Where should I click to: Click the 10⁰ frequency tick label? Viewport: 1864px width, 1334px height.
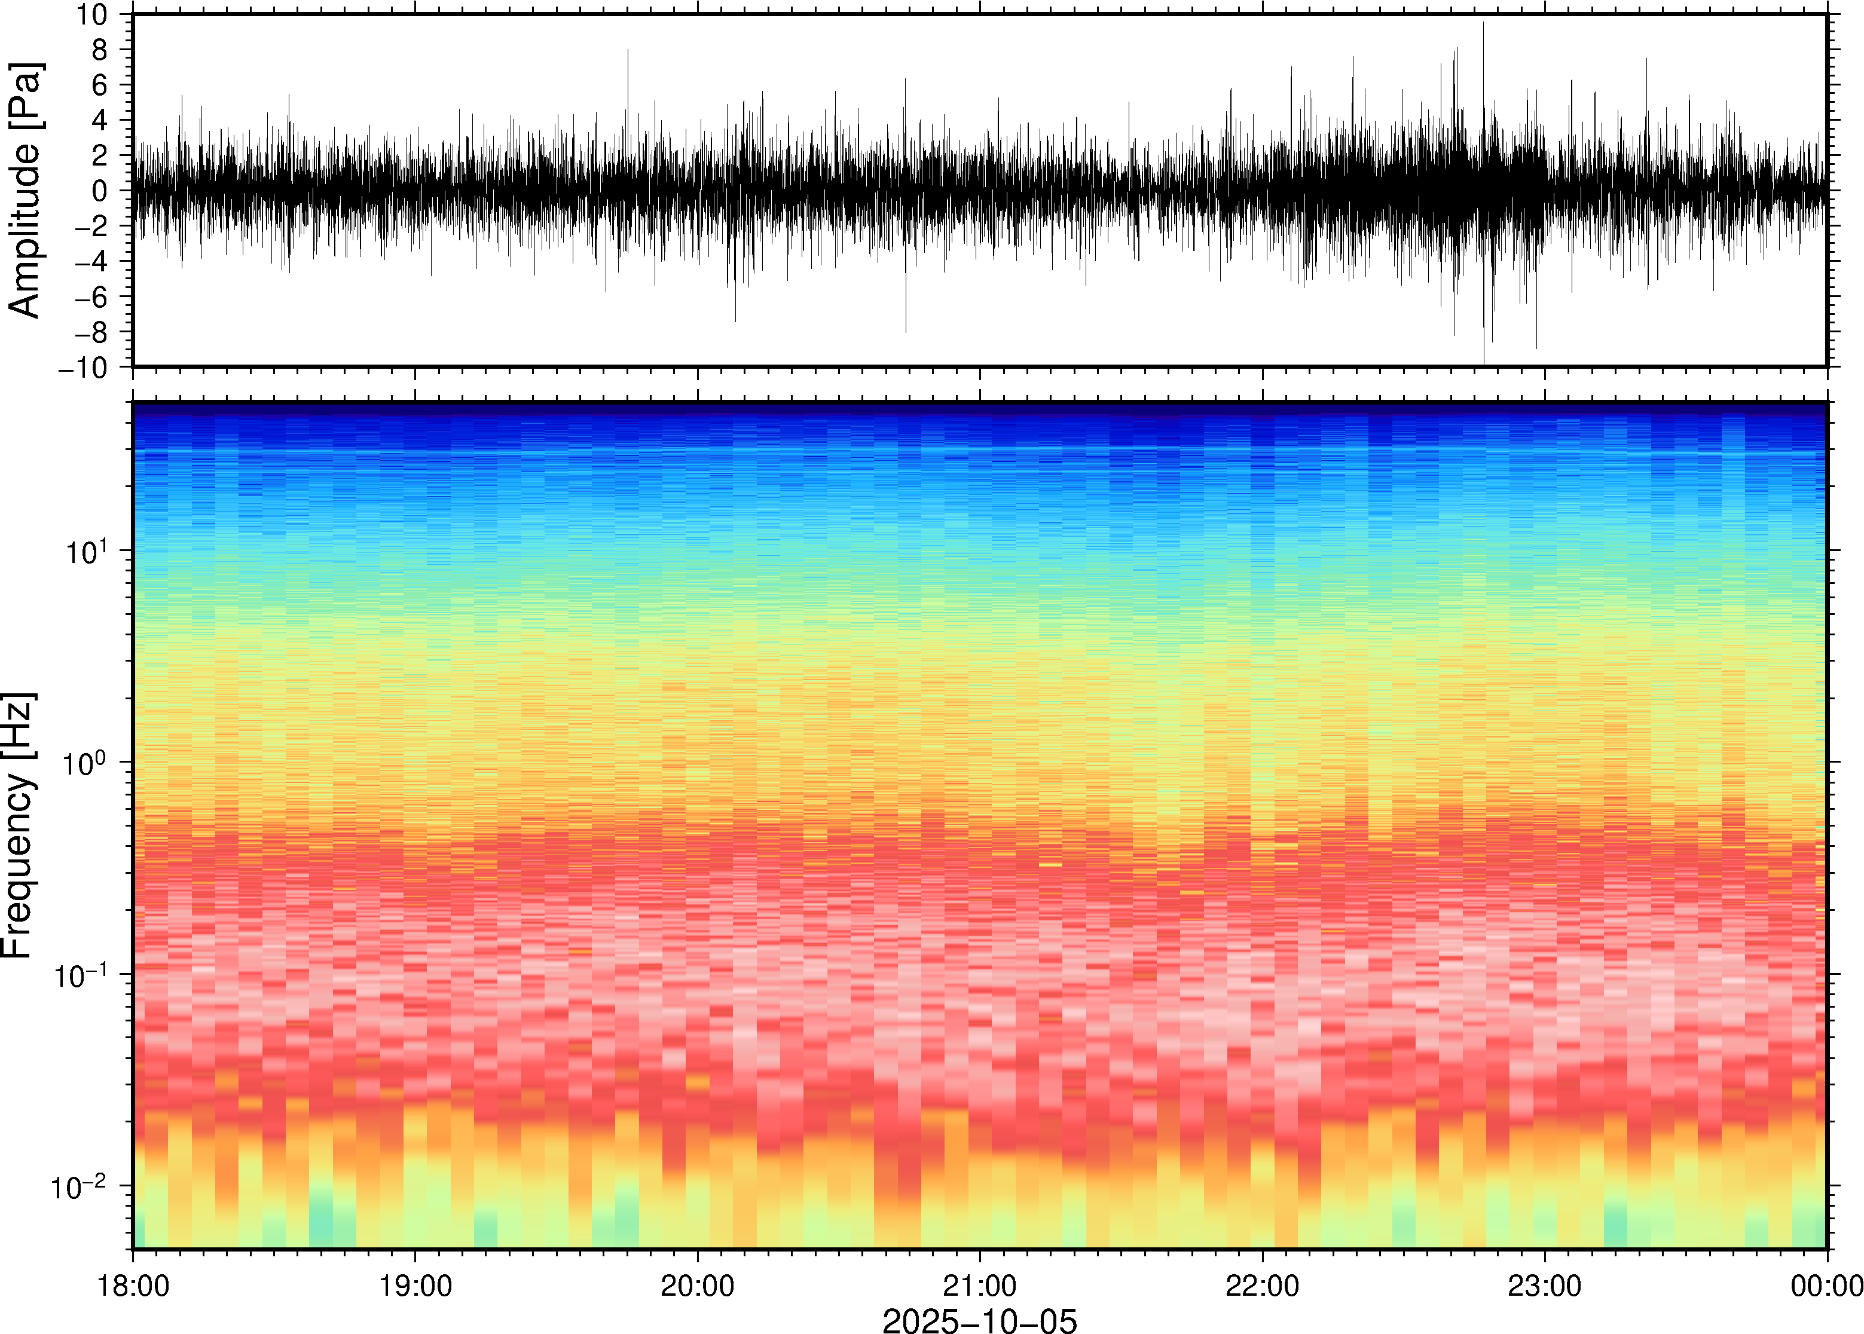(x=85, y=763)
